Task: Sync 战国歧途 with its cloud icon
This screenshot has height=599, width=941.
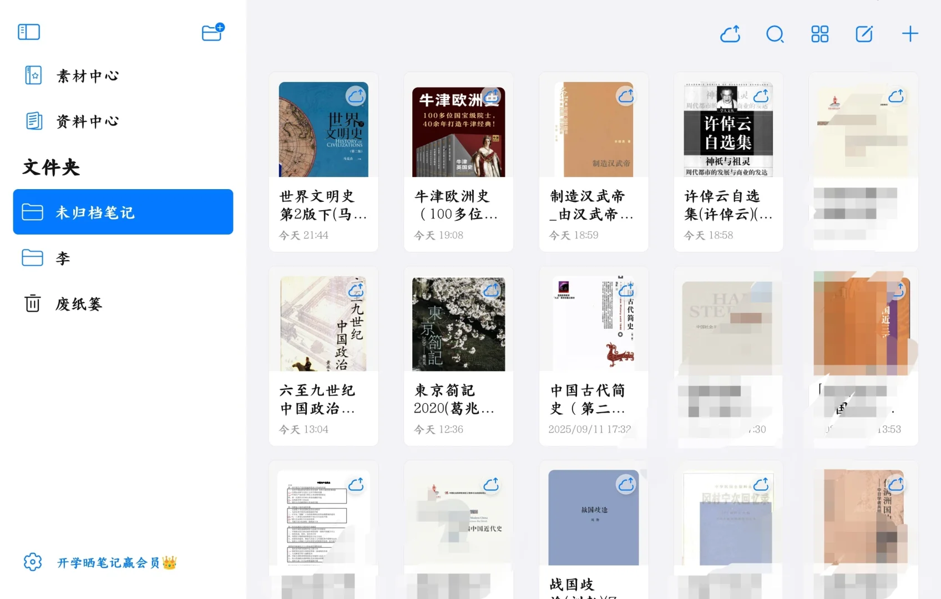Action: coord(626,485)
